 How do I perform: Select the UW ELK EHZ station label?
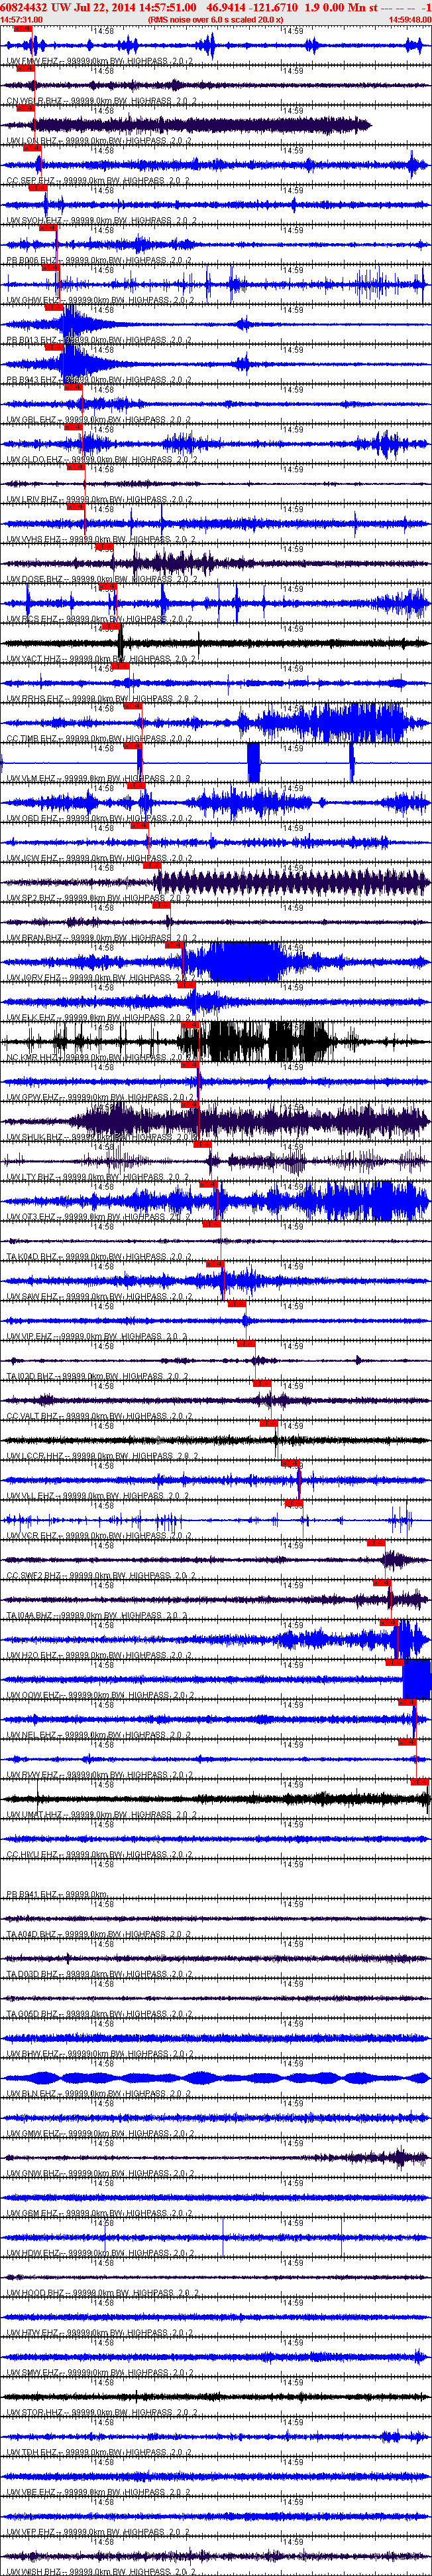pyautogui.click(x=99, y=1018)
